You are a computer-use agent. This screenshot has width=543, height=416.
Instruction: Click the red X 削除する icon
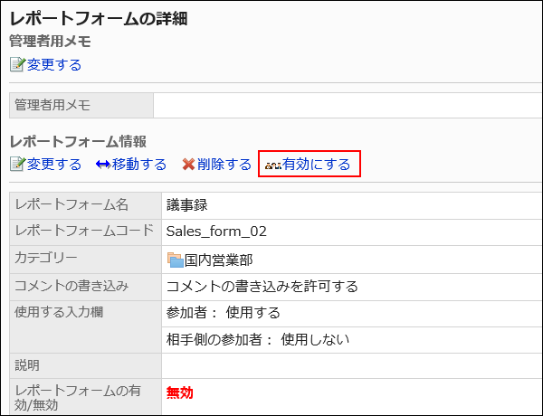tap(188, 165)
